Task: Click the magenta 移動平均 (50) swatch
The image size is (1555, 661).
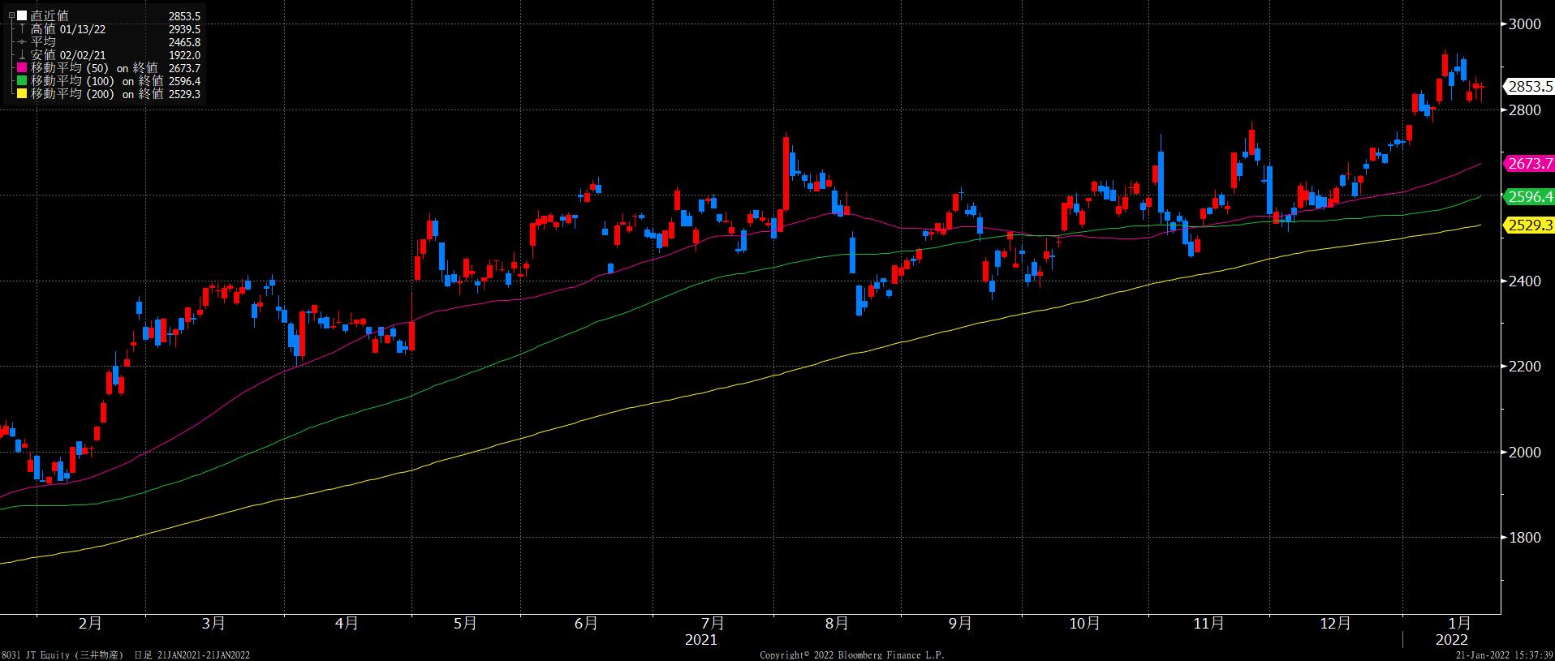Action: [x=22, y=68]
